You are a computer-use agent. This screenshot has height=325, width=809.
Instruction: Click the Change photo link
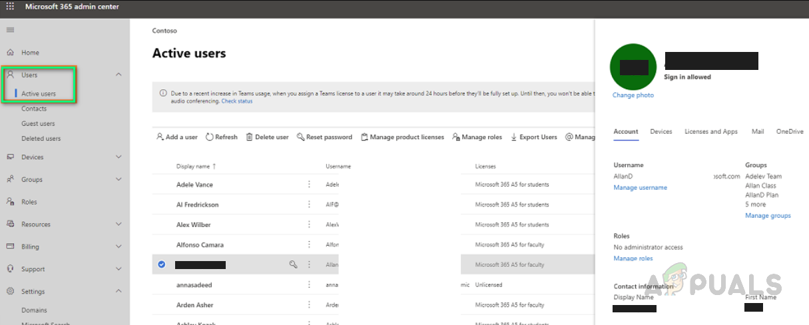pos(633,95)
